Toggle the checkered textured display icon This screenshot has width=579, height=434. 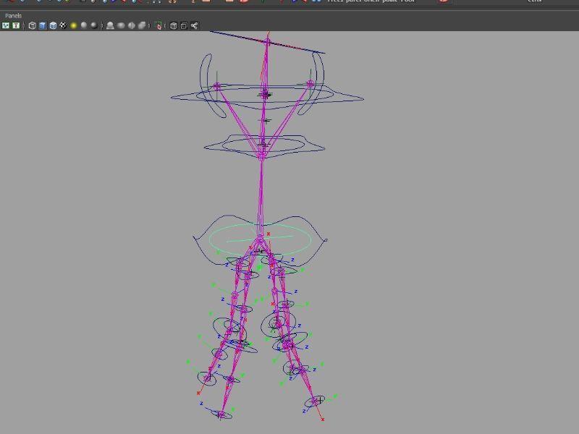(x=63, y=25)
